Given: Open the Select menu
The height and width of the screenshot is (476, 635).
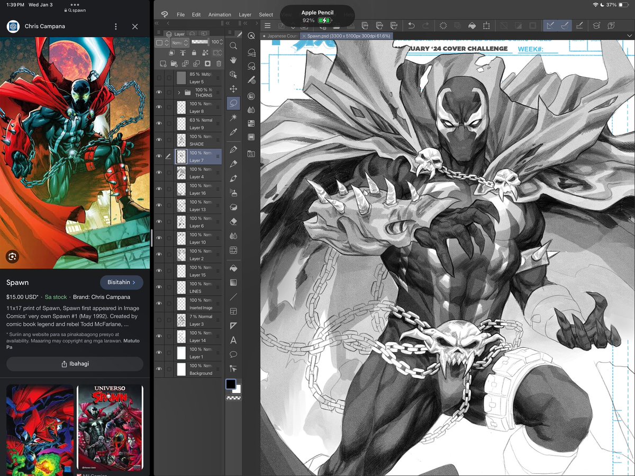Looking at the screenshot, I should click(x=266, y=15).
